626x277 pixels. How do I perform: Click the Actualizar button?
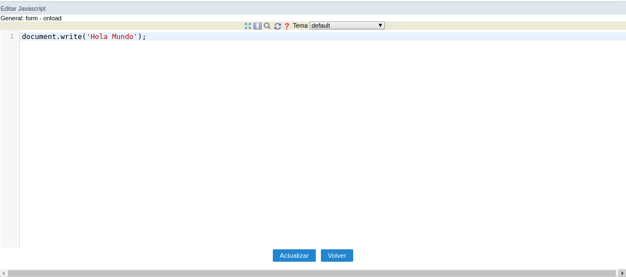(x=294, y=256)
